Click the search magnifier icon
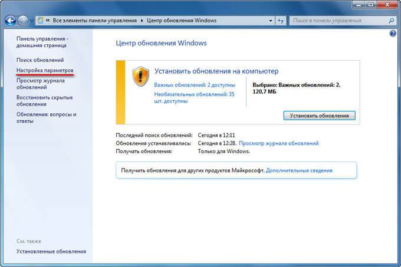The width and height of the screenshot is (401, 267). pos(391,21)
